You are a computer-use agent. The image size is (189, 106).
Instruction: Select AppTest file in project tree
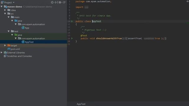29,42
